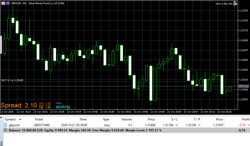Sort positions by Type column
250x146 pixels.
99,119
